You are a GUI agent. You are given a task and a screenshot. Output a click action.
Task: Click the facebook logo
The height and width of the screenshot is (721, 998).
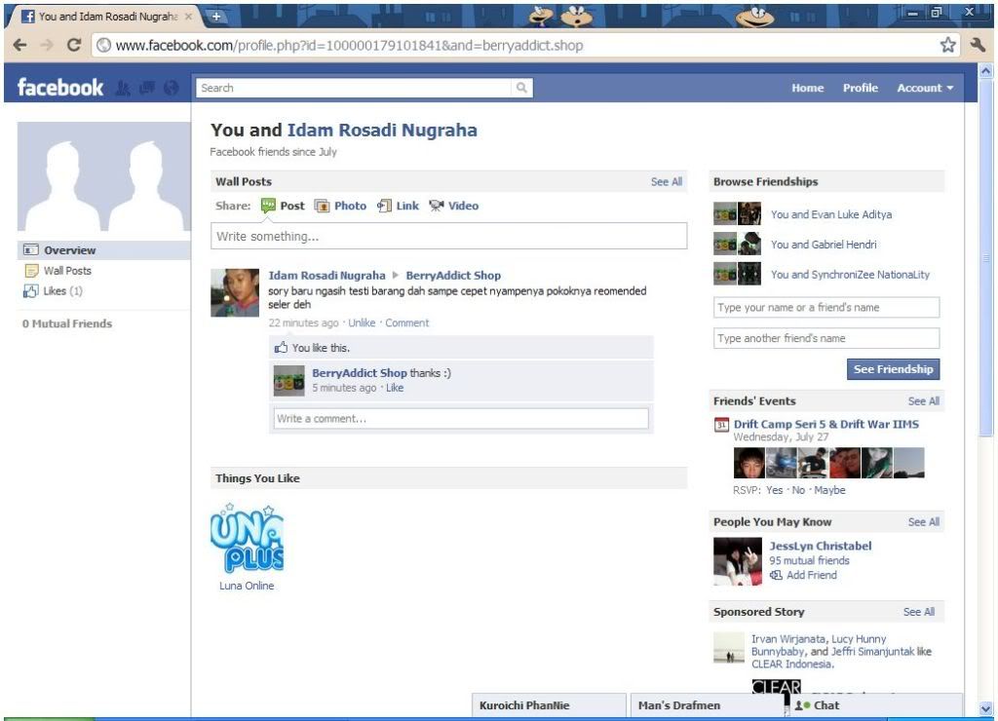coord(59,87)
